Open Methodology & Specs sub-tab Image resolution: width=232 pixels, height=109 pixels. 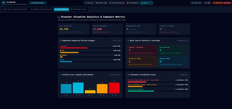79,9
